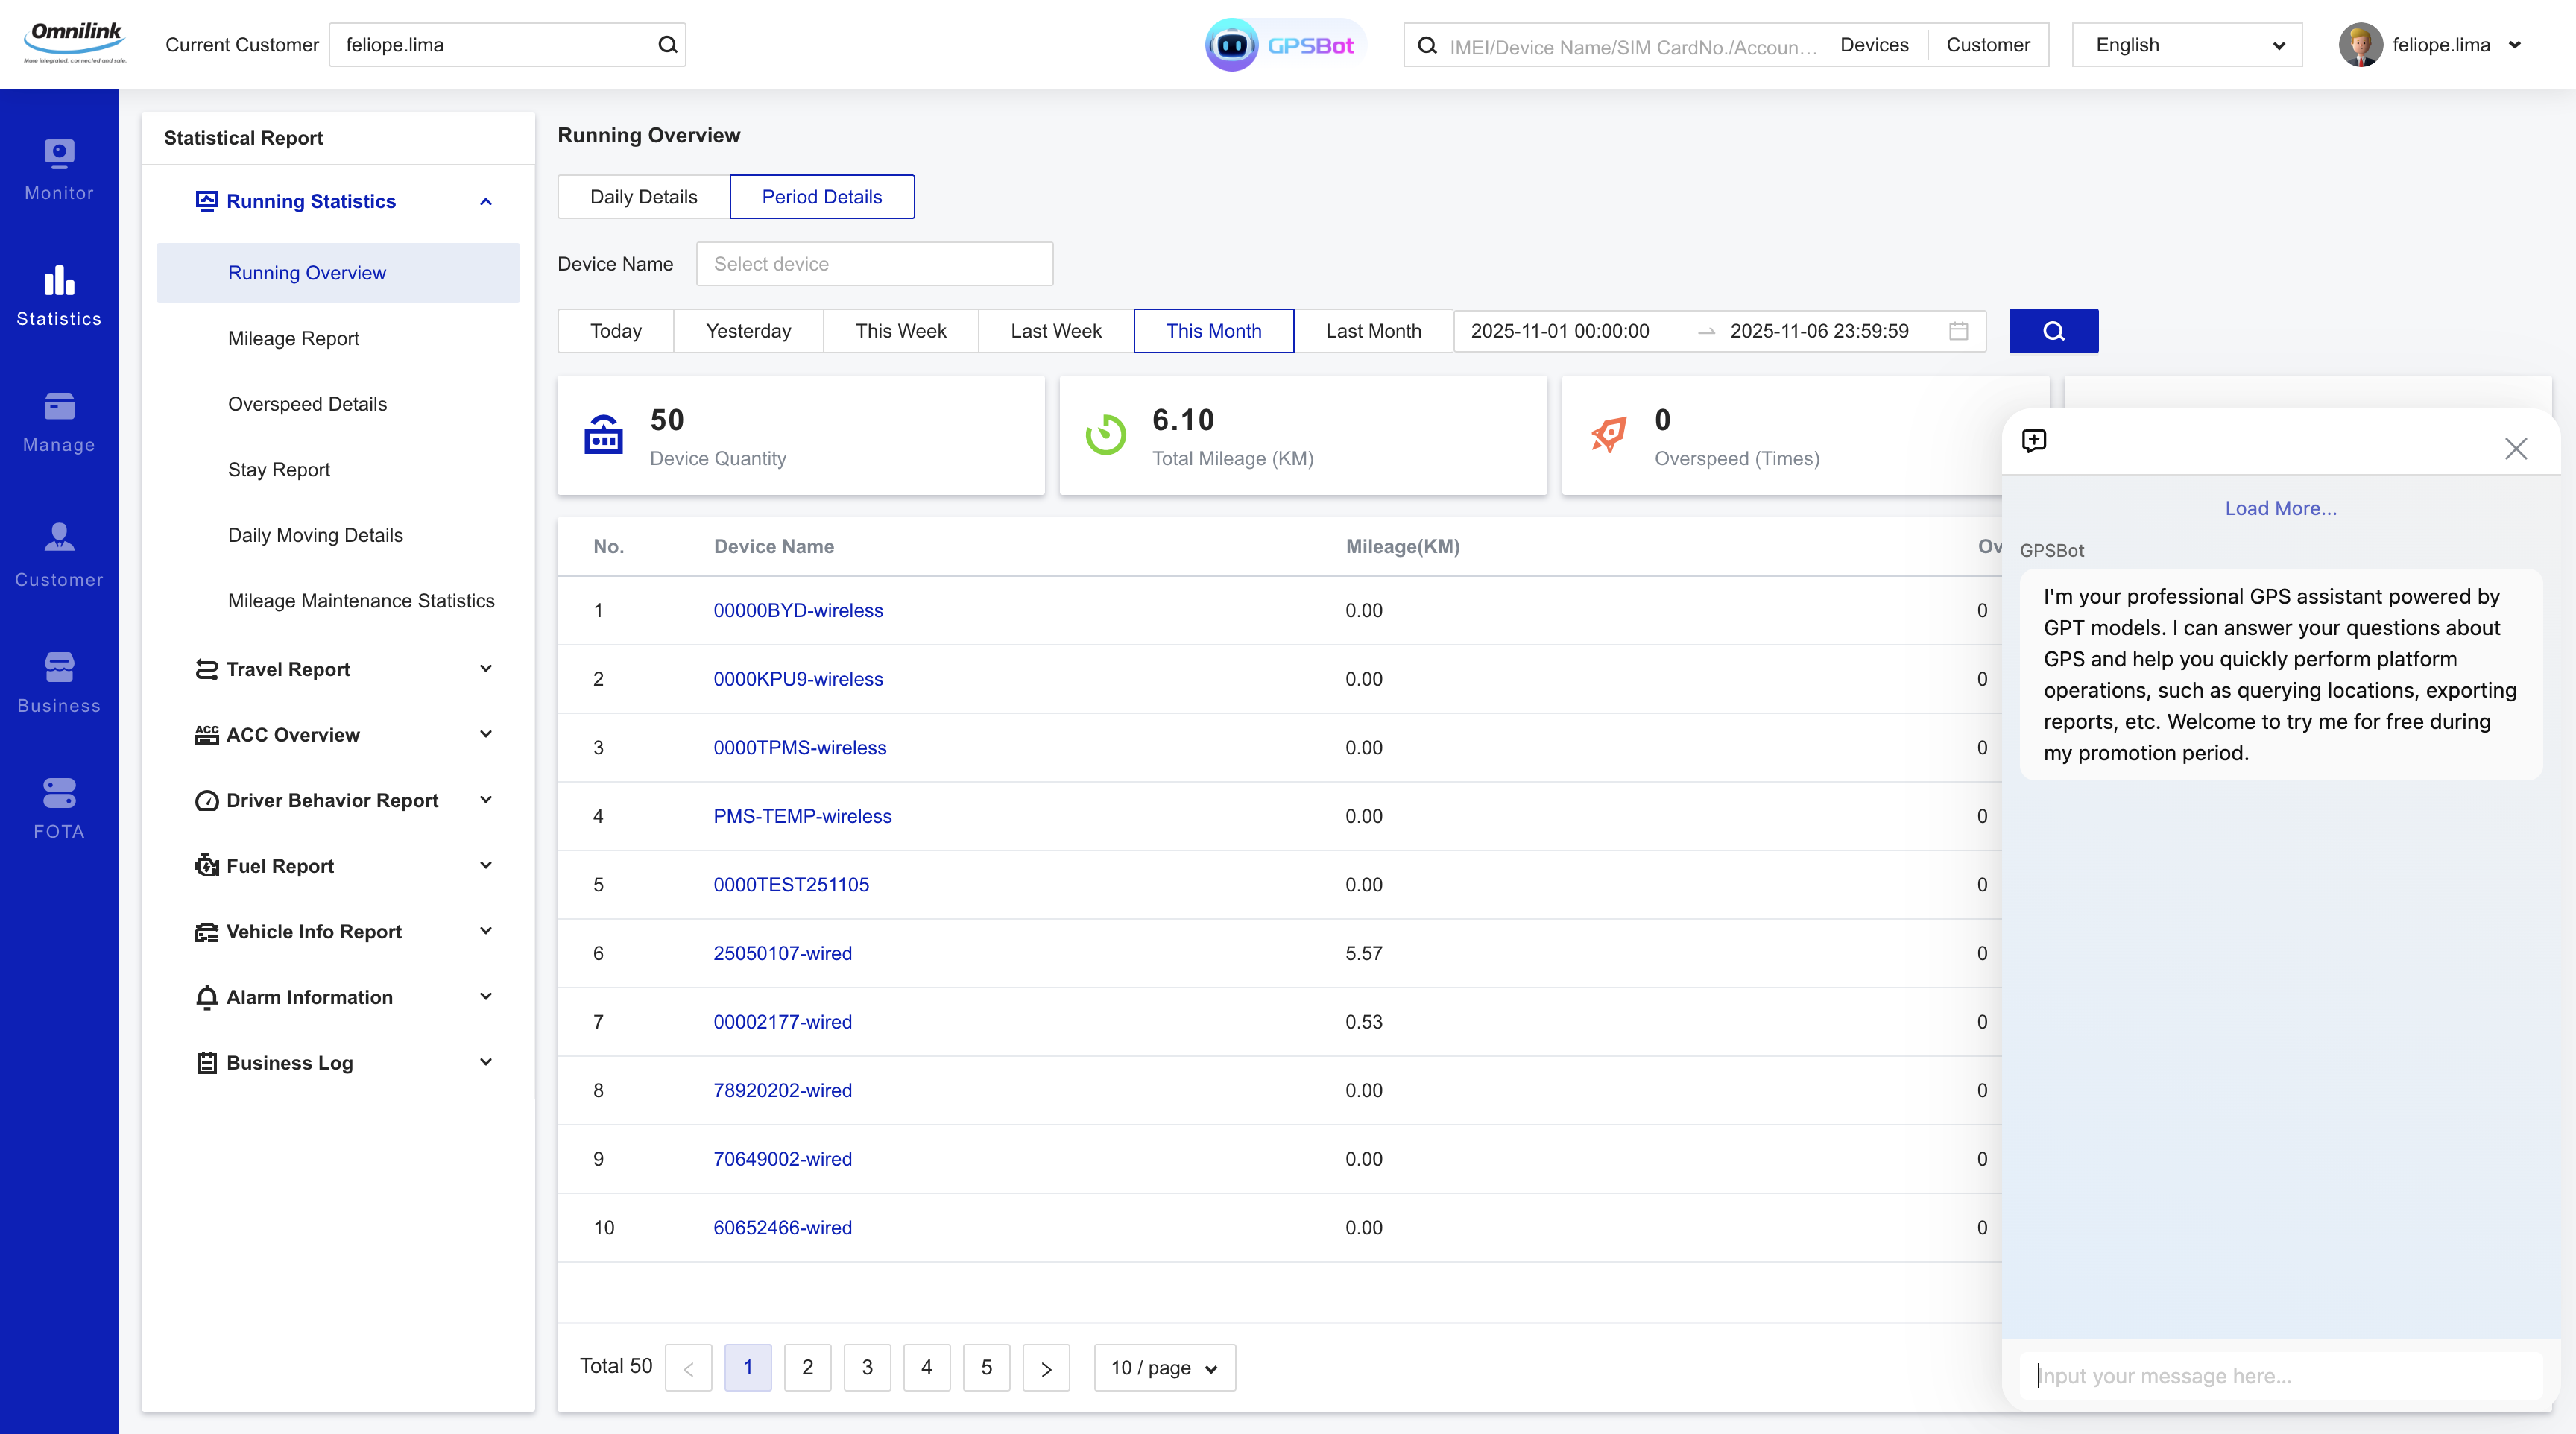The width and height of the screenshot is (2576, 1434).
Task: Select the Statistics icon in the sidebar
Action: [x=59, y=295]
